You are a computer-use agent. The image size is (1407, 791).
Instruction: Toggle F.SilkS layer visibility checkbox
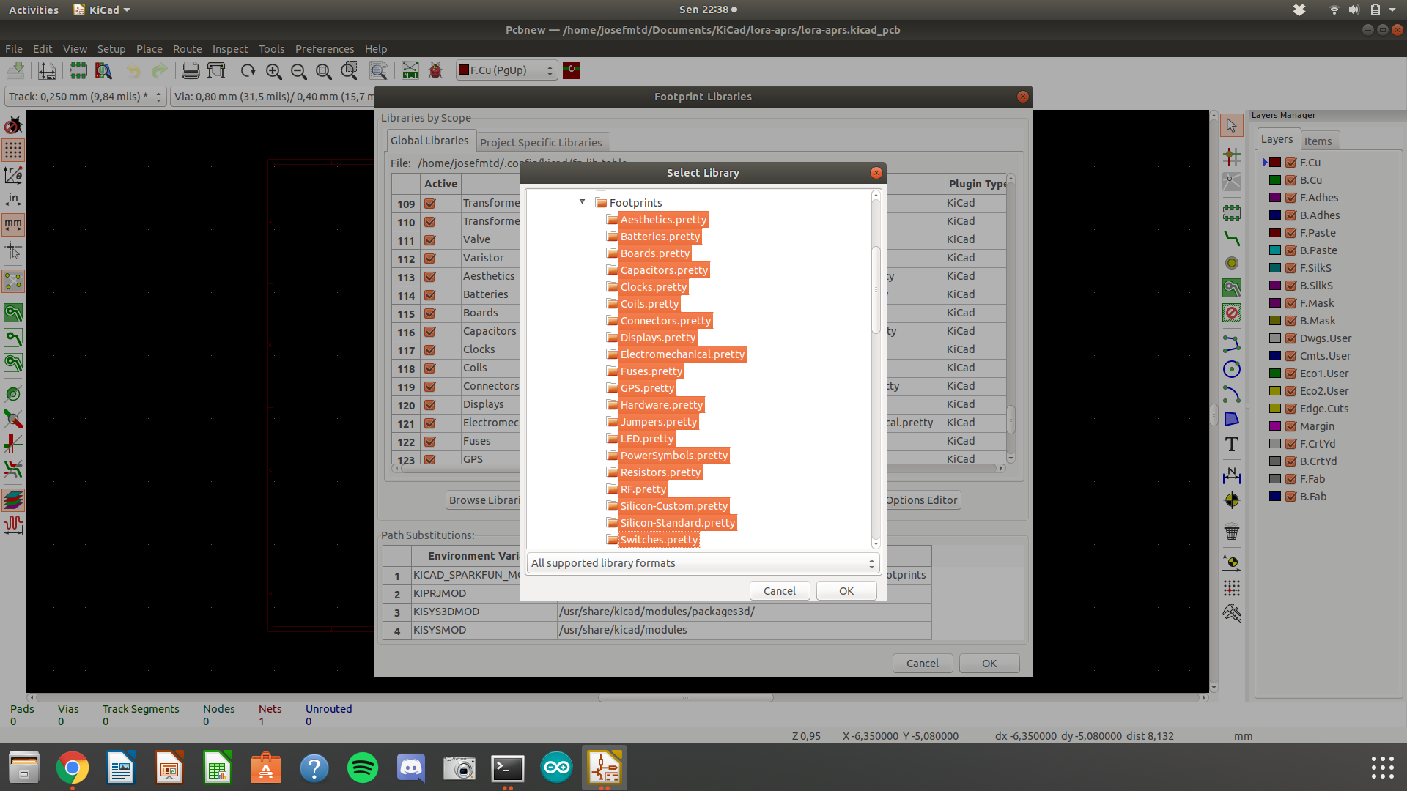click(1291, 268)
